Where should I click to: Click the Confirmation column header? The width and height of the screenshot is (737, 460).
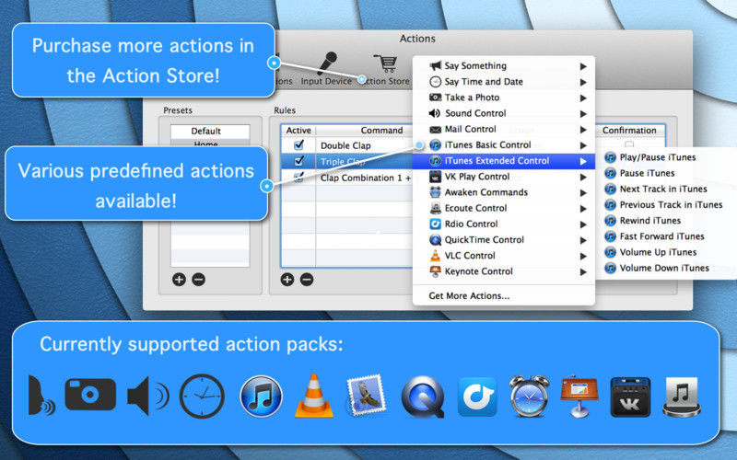tap(629, 131)
